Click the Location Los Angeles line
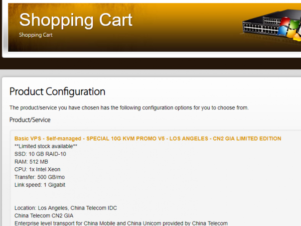Image resolution: width=301 pixels, height=226 pixels. click(66, 208)
